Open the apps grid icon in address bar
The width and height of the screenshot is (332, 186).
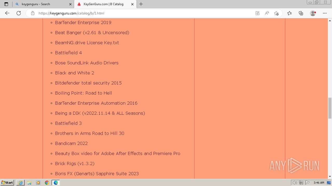click(258, 13)
